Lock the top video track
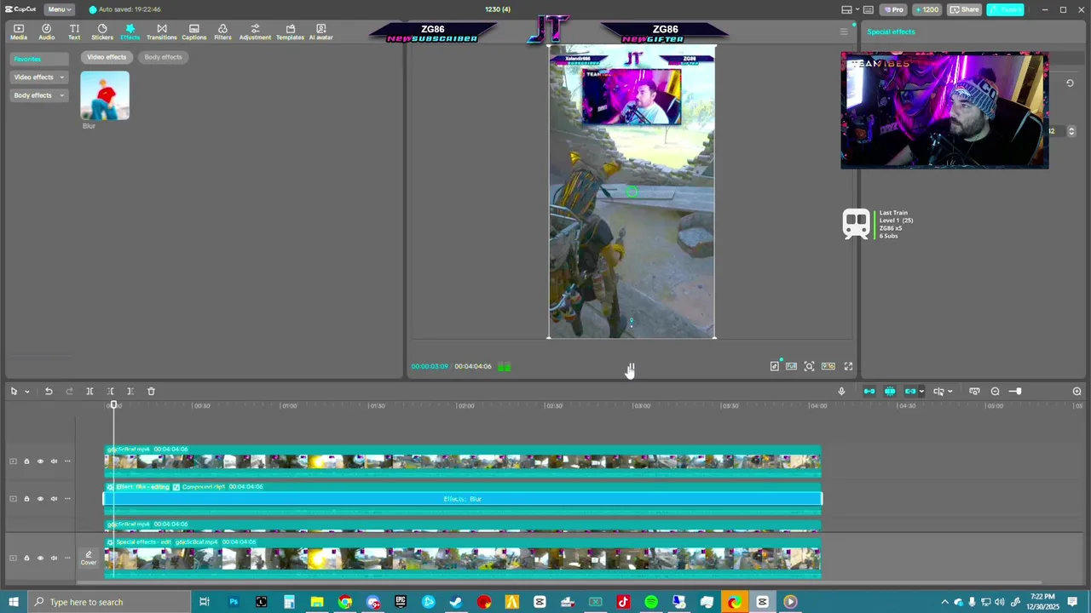Image resolution: width=1091 pixels, height=613 pixels. [x=26, y=461]
